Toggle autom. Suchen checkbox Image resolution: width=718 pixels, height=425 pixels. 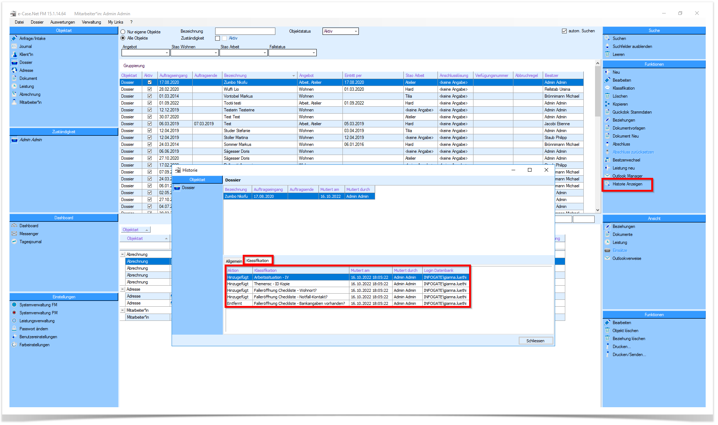tap(564, 31)
